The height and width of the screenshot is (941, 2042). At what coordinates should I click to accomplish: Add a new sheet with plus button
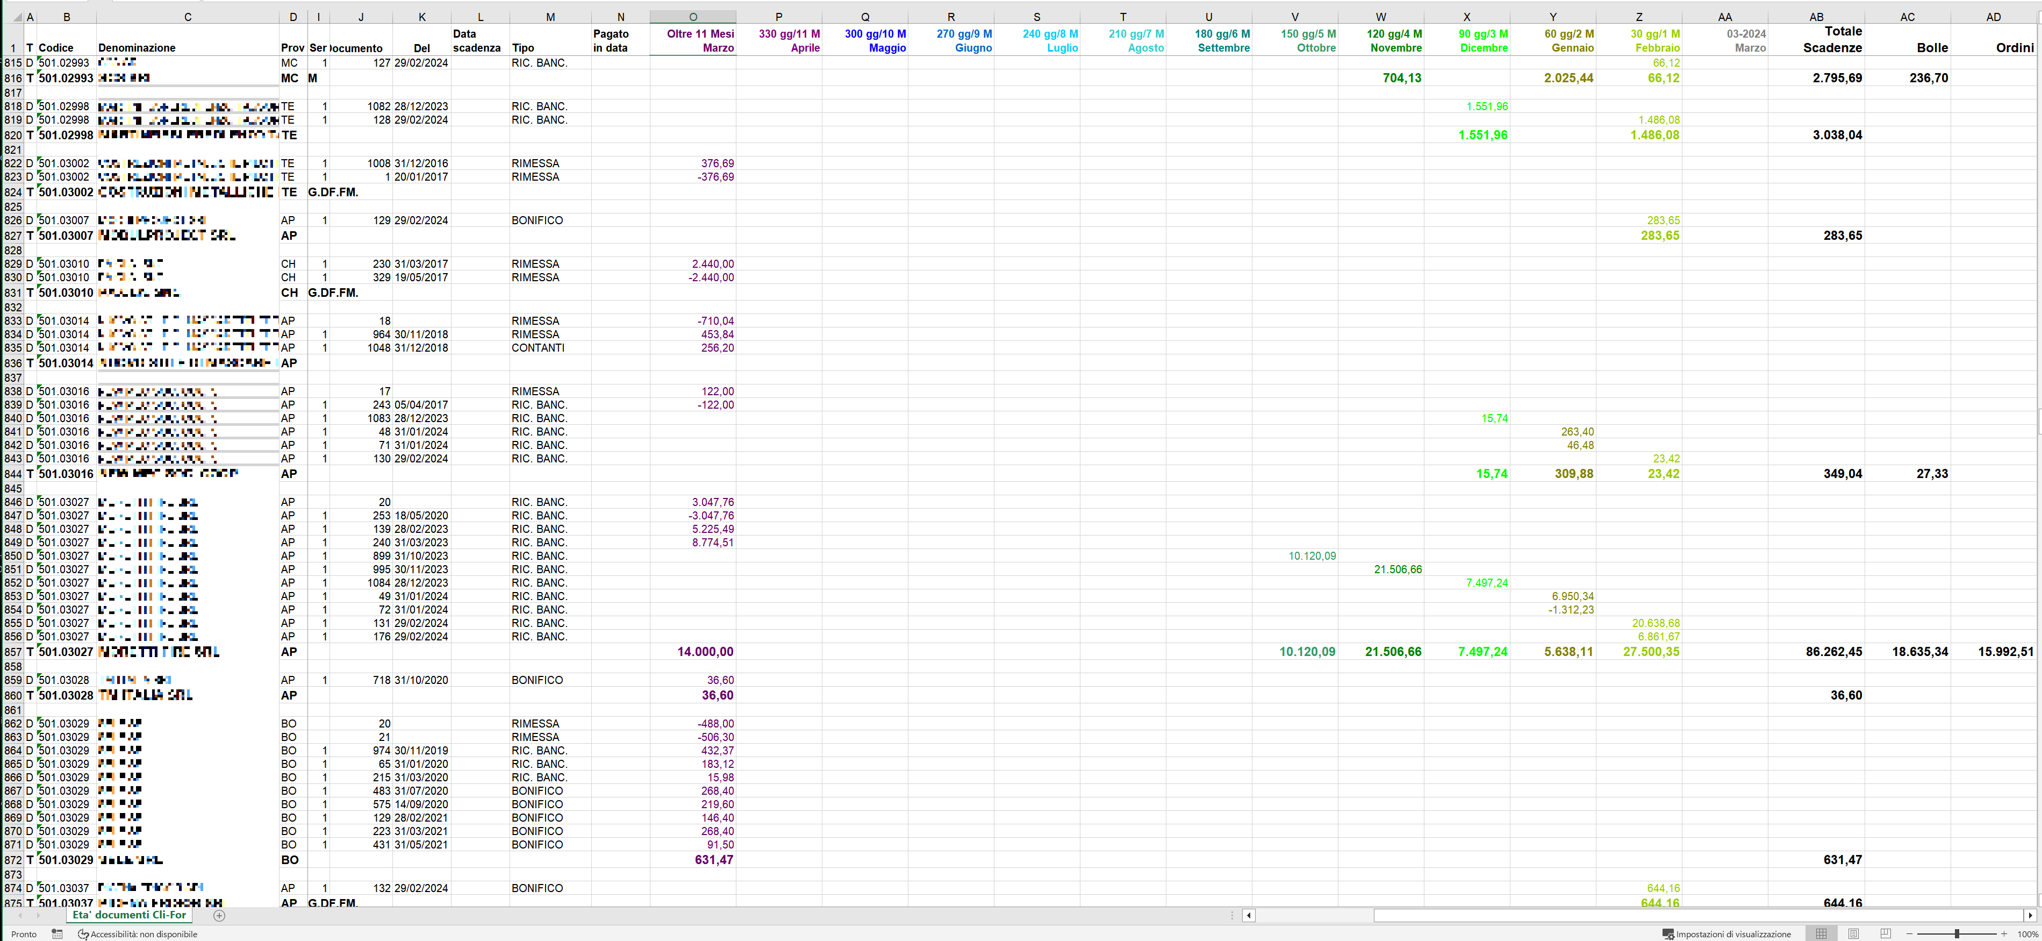(220, 916)
